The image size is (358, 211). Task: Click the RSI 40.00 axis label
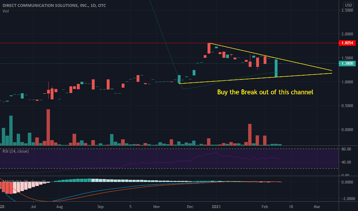pyautogui.click(x=346, y=162)
